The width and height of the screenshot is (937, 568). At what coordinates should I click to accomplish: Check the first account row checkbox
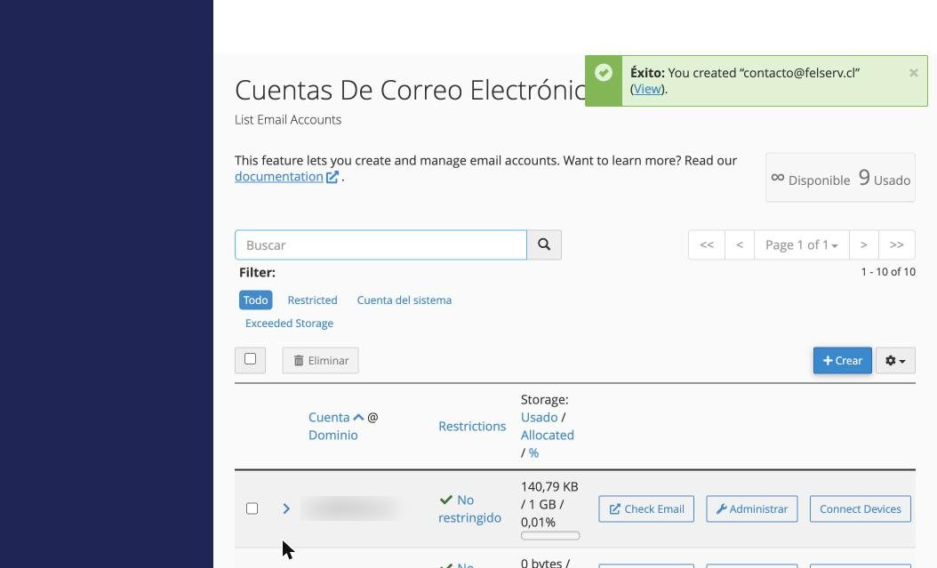tap(252, 508)
